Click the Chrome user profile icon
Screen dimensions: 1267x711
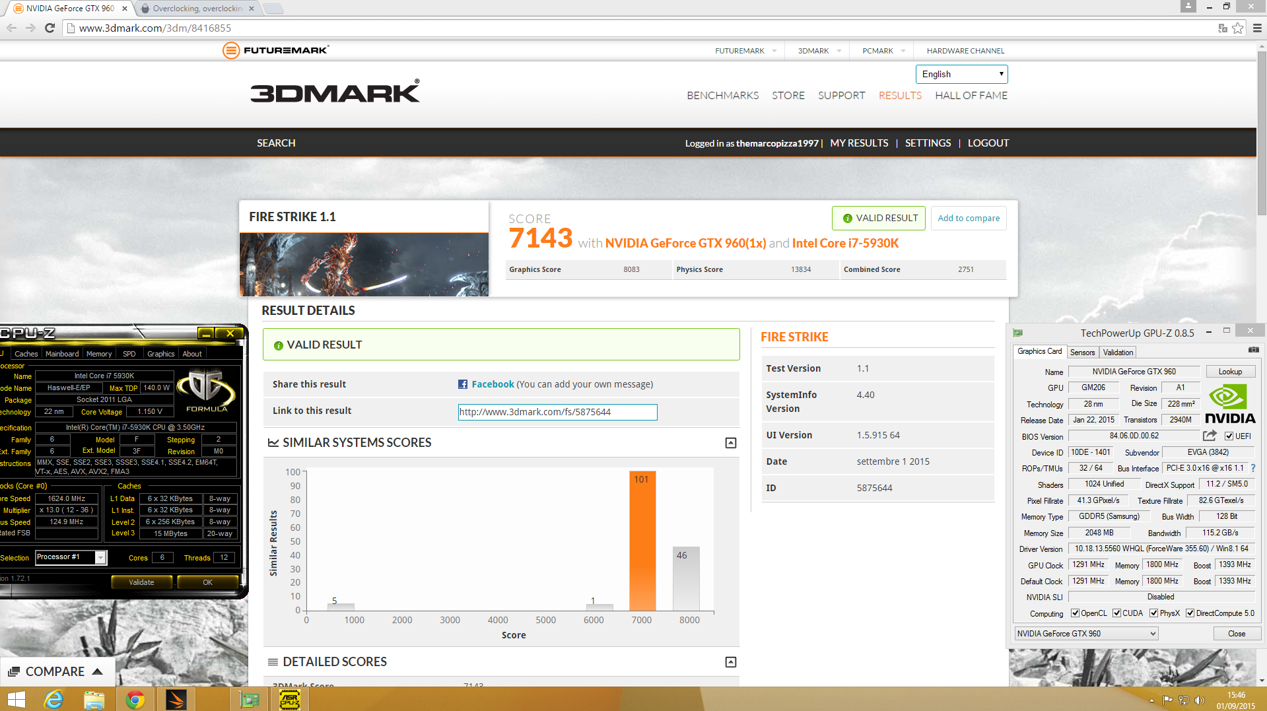(x=1188, y=6)
